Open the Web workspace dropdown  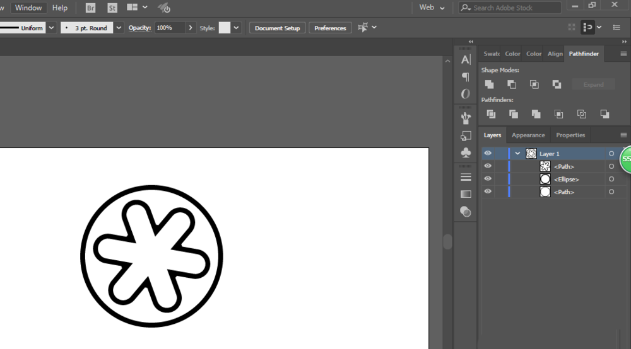[432, 8]
